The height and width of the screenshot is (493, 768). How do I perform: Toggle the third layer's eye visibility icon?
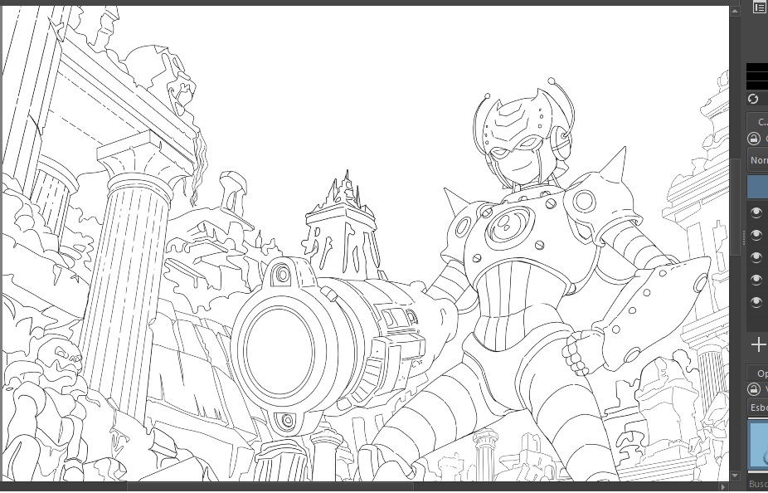pyautogui.click(x=756, y=257)
